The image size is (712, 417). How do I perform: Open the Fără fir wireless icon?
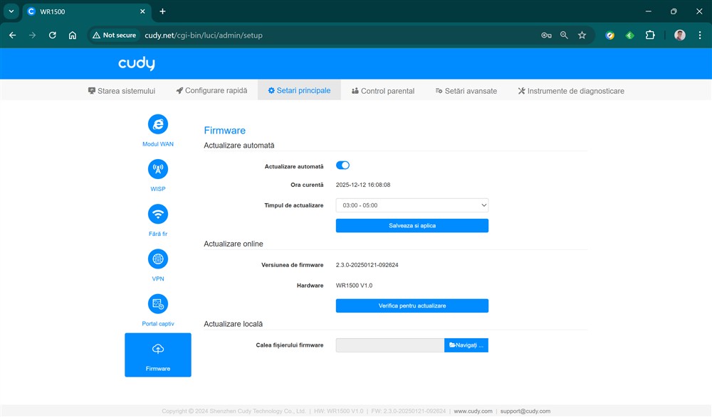(157, 214)
